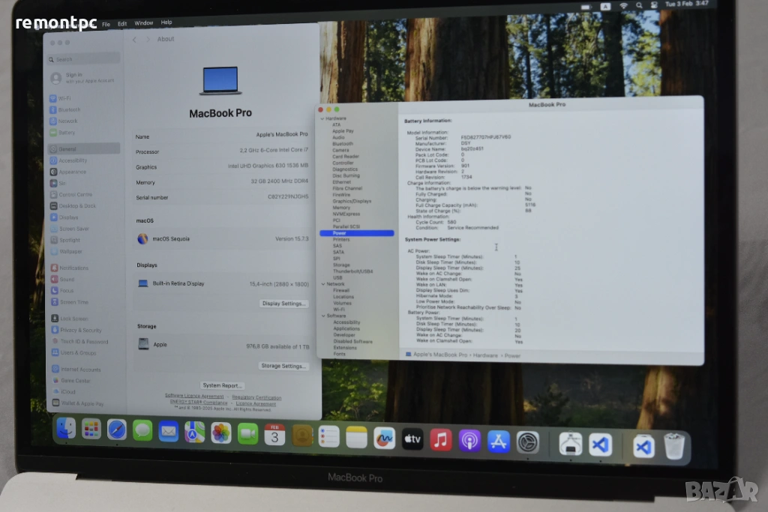Open the Music app in Dock
Screen dimensions: 768x512
[x=441, y=439]
